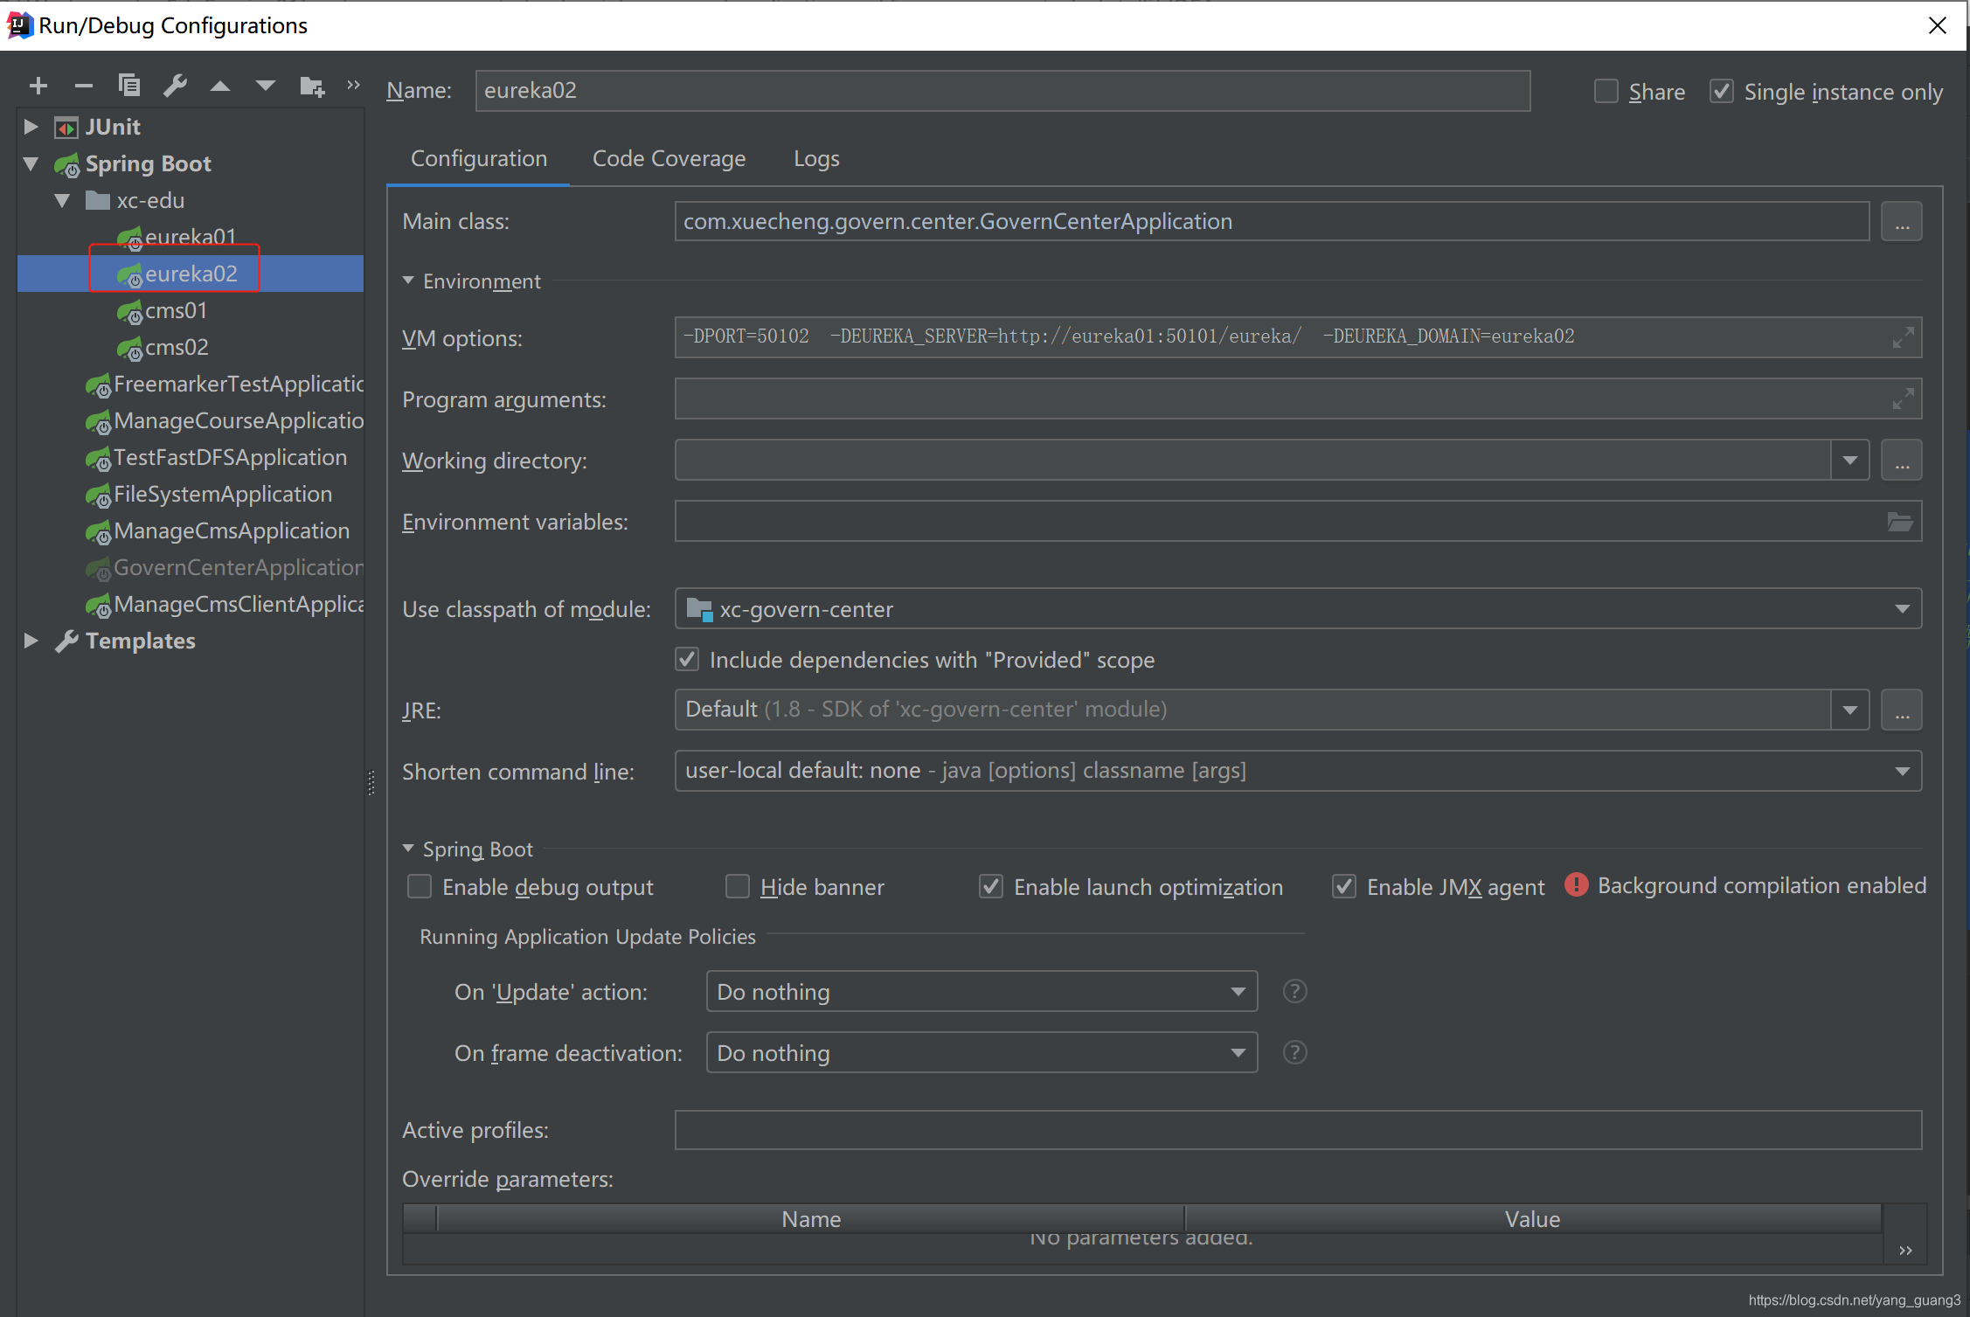This screenshot has height=1317, width=1970.
Task: Uncheck Enable JMX agent
Action: click(1344, 887)
